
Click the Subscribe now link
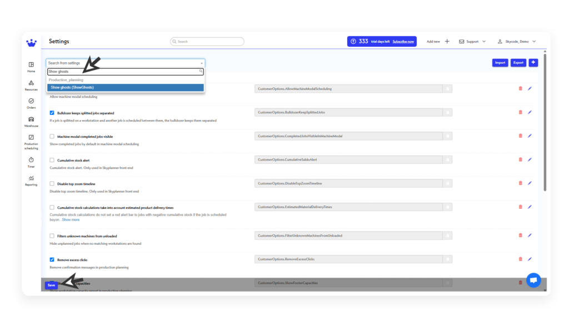pos(403,42)
